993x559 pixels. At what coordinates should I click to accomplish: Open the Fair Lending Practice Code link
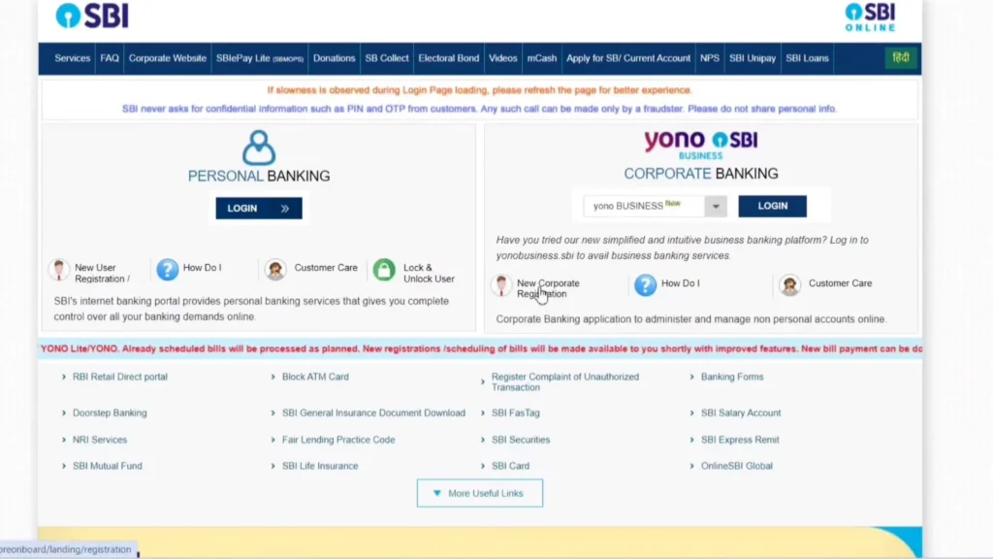[338, 440]
